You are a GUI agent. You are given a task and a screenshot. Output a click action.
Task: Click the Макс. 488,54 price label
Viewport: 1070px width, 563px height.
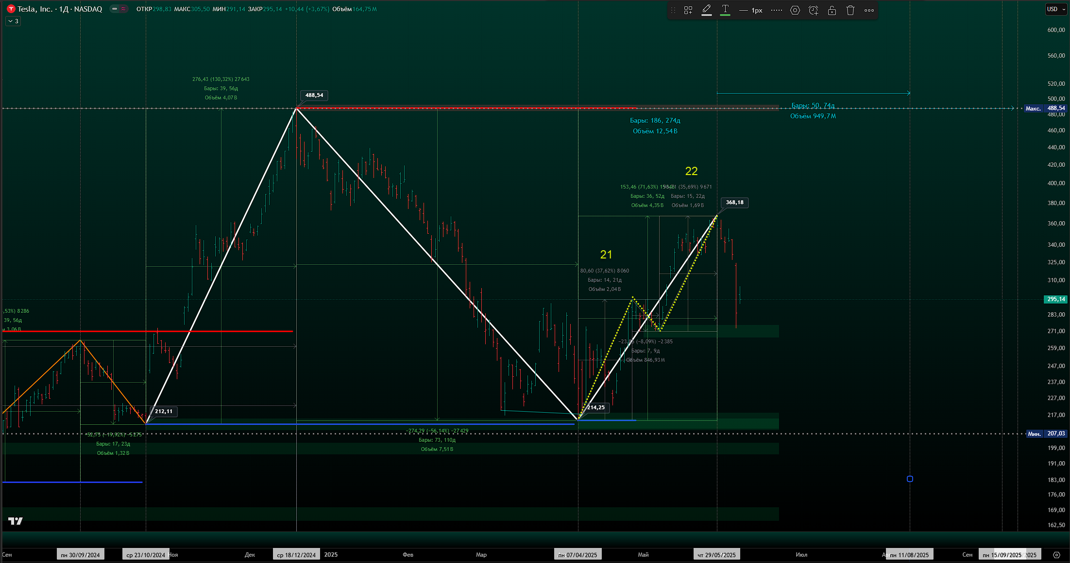point(1045,108)
